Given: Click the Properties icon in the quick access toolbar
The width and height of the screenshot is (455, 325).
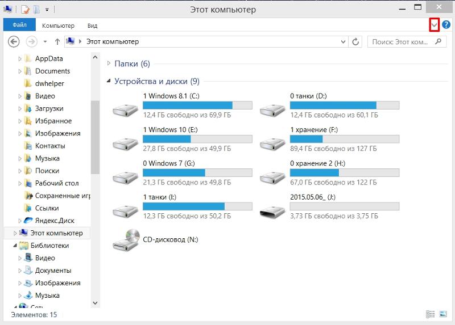Looking at the screenshot, I should [25, 9].
